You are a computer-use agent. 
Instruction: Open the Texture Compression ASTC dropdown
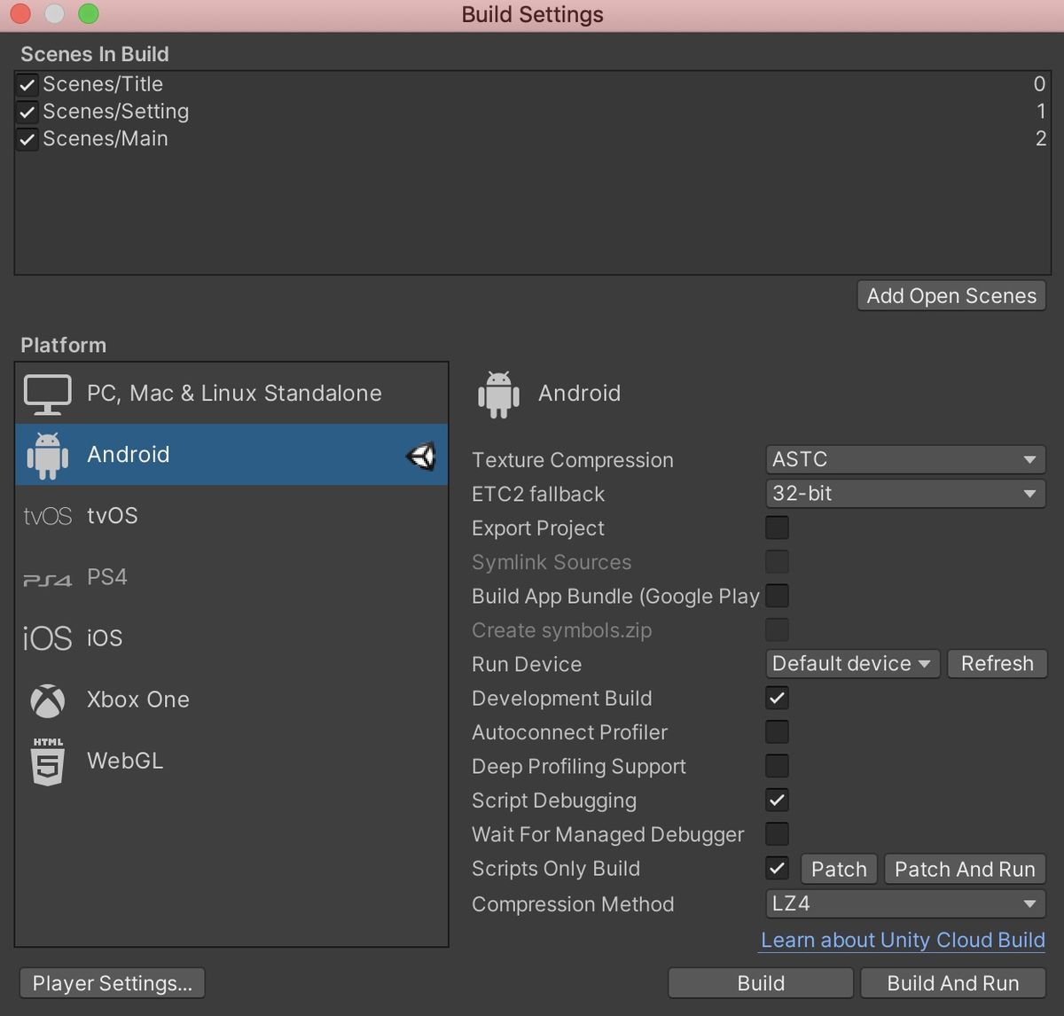[905, 459]
